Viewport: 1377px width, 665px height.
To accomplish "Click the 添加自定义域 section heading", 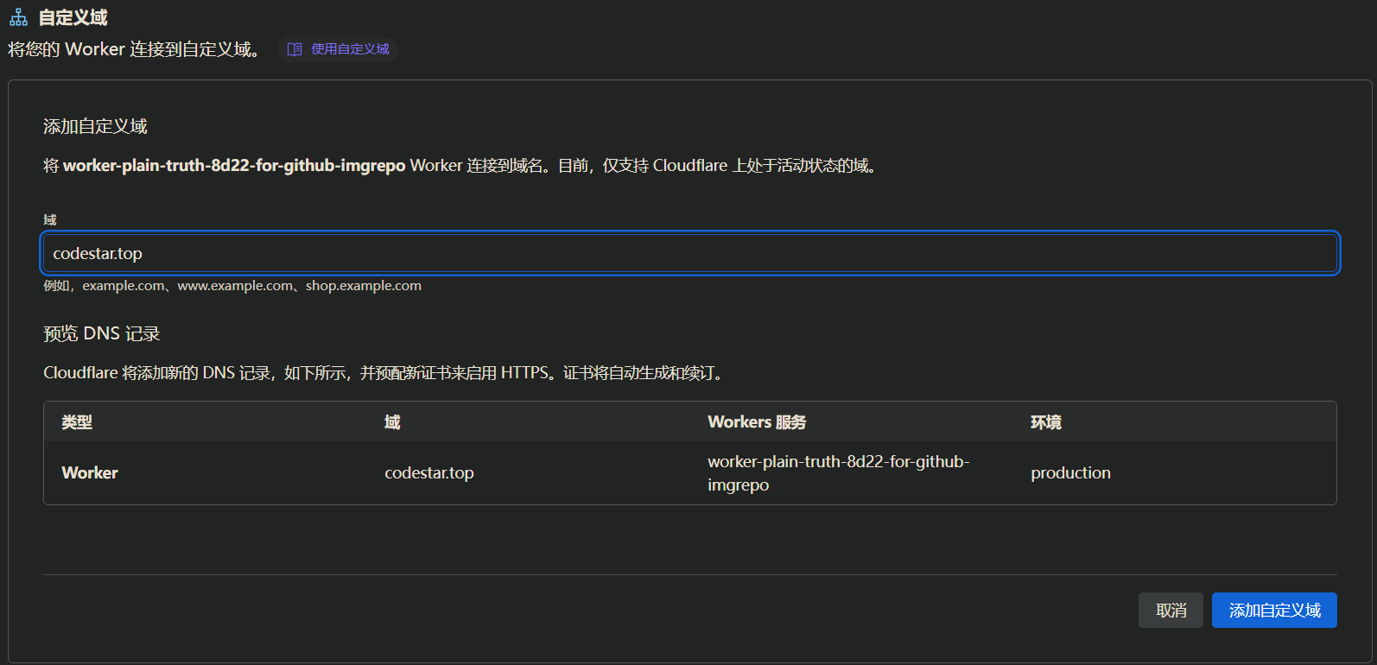I will coord(95,126).
